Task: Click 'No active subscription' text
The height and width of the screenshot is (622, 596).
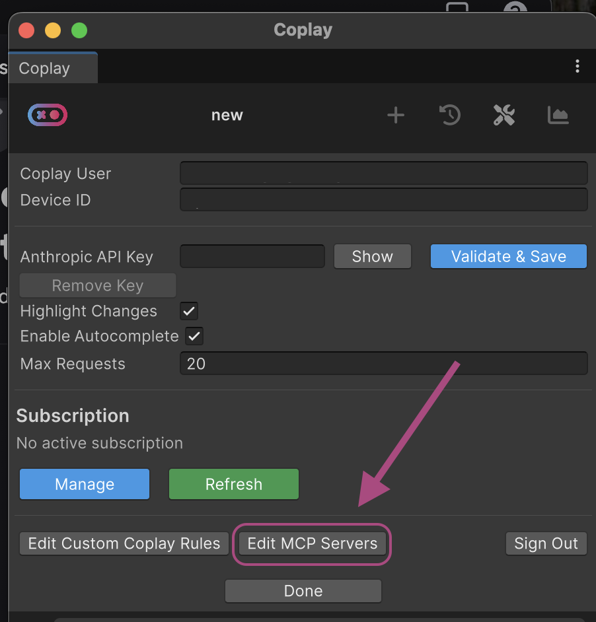Action: tap(100, 442)
